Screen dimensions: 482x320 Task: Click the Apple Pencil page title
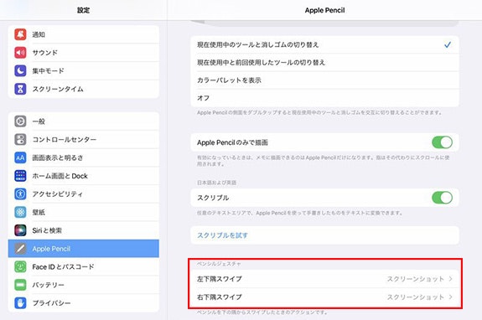click(324, 10)
